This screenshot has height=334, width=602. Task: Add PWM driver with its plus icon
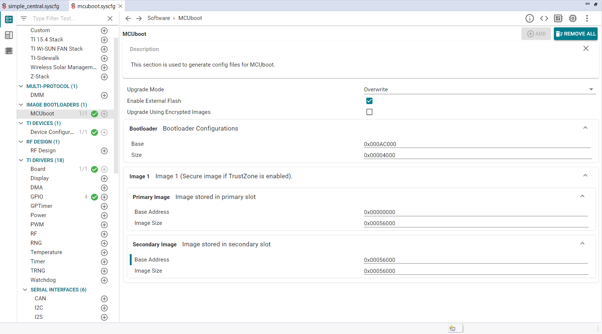[x=104, y=225]
